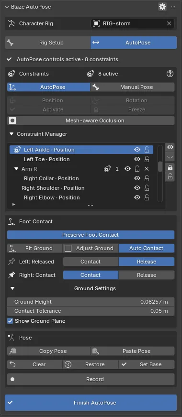The width and height of the screenshot is (182, 417).
Task: Click the Fit Ground button
Action: (34, 248)
